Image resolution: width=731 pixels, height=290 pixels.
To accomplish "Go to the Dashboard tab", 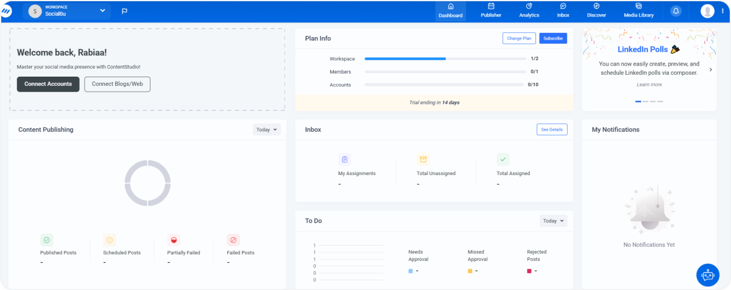I will (x=451, y=11).
